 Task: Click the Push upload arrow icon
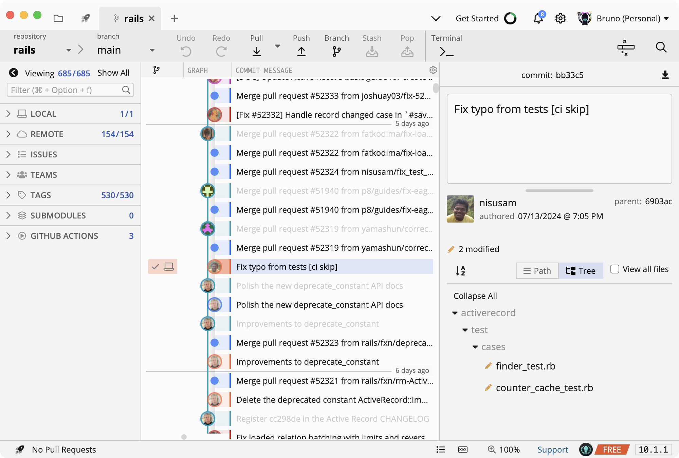(x=301, y=52)
